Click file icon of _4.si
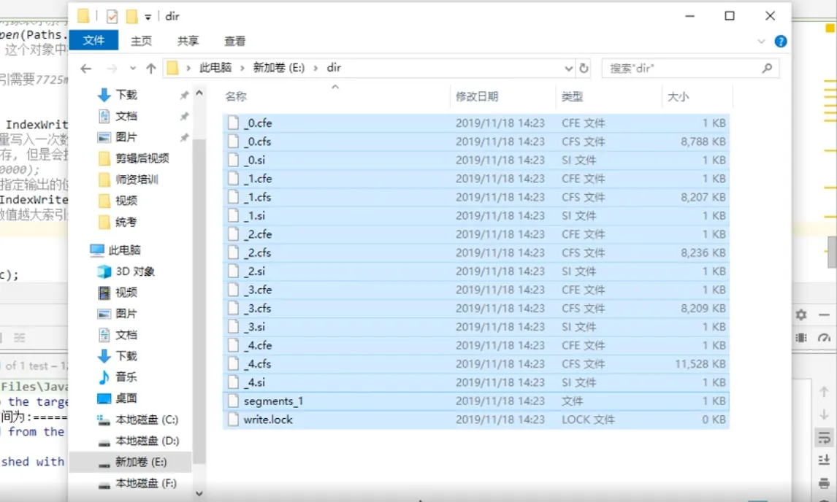The height and width of the screenshot is (502, 837). coord(233,382)
